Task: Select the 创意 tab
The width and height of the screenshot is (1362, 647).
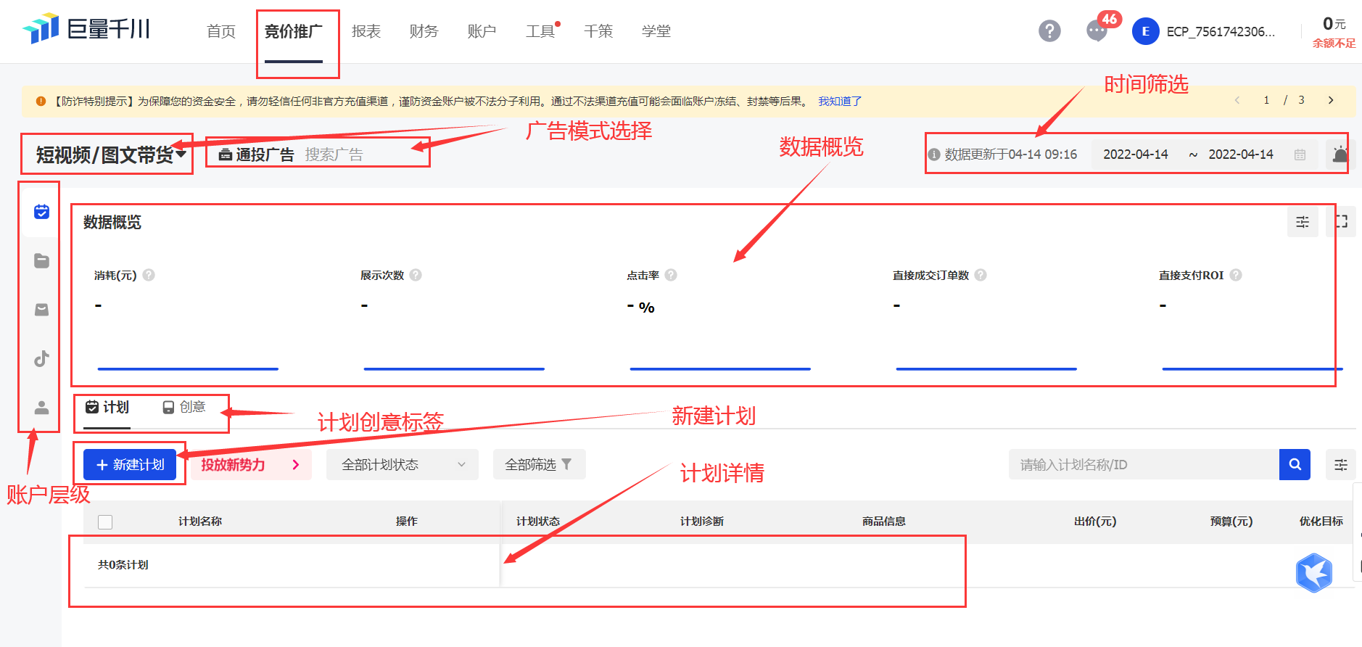Action: [x=184, y=407]
